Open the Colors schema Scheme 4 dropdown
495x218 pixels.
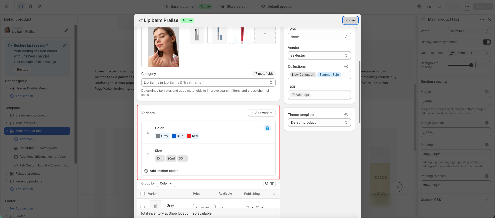[469, 53]
